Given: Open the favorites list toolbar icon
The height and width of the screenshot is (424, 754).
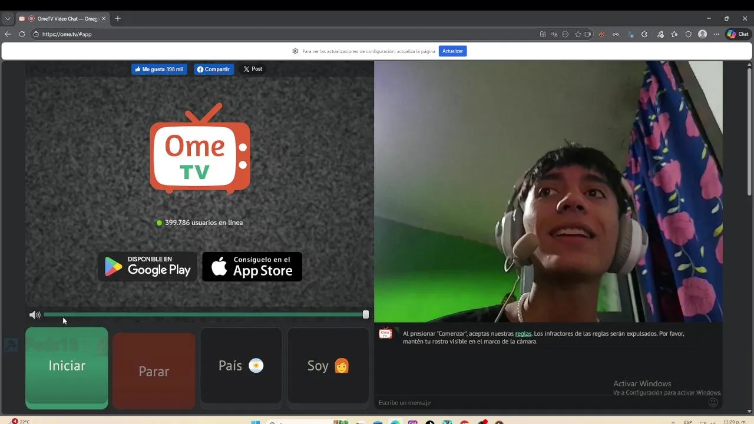Looking at the screenshot, I should (x=674, y=34).
